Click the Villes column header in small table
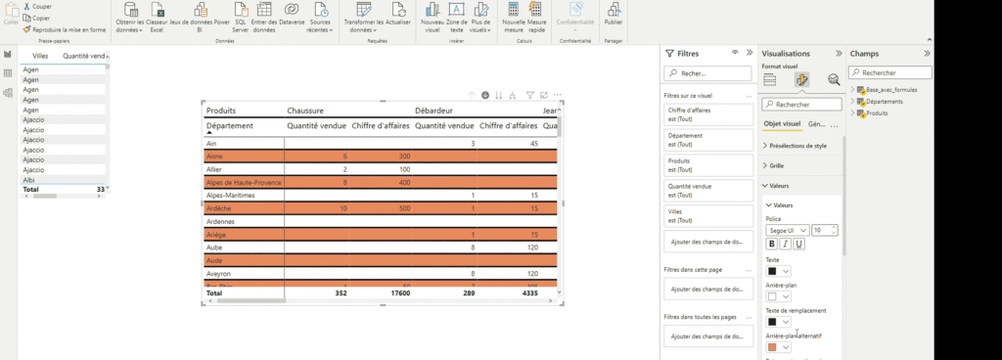Image resolution: width=1002 pixels, height=360 pixels. [x=40, y=56]
